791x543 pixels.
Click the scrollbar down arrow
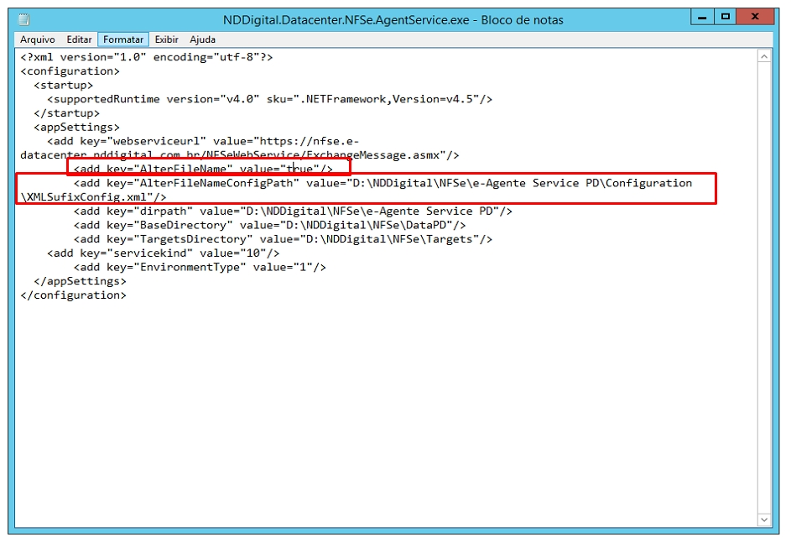[763, 519]
